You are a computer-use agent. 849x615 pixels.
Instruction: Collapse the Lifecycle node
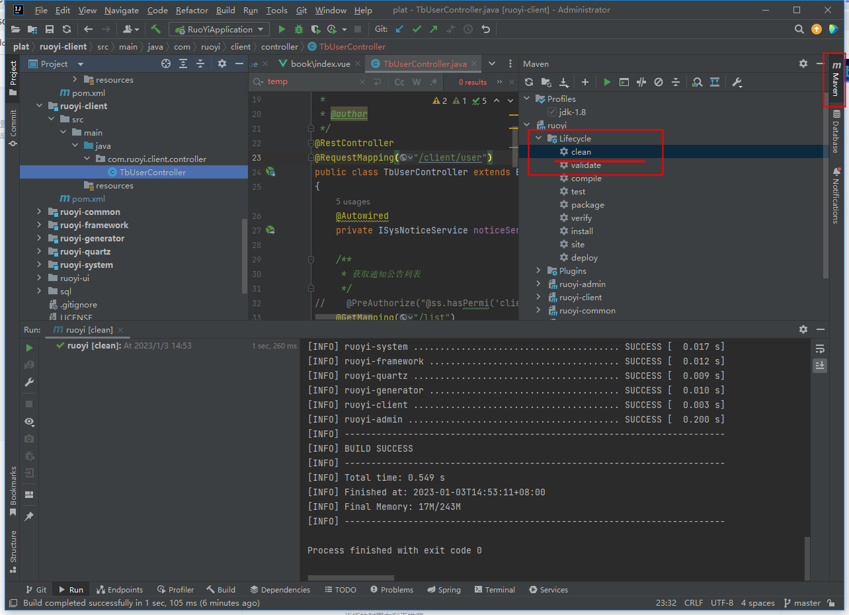pos(538,138)
